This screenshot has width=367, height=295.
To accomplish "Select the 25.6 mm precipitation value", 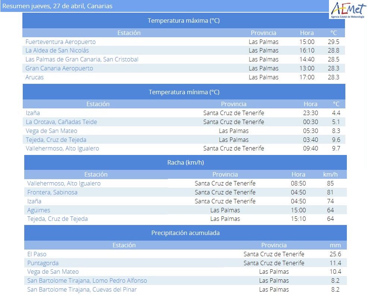I will (335, 254).
